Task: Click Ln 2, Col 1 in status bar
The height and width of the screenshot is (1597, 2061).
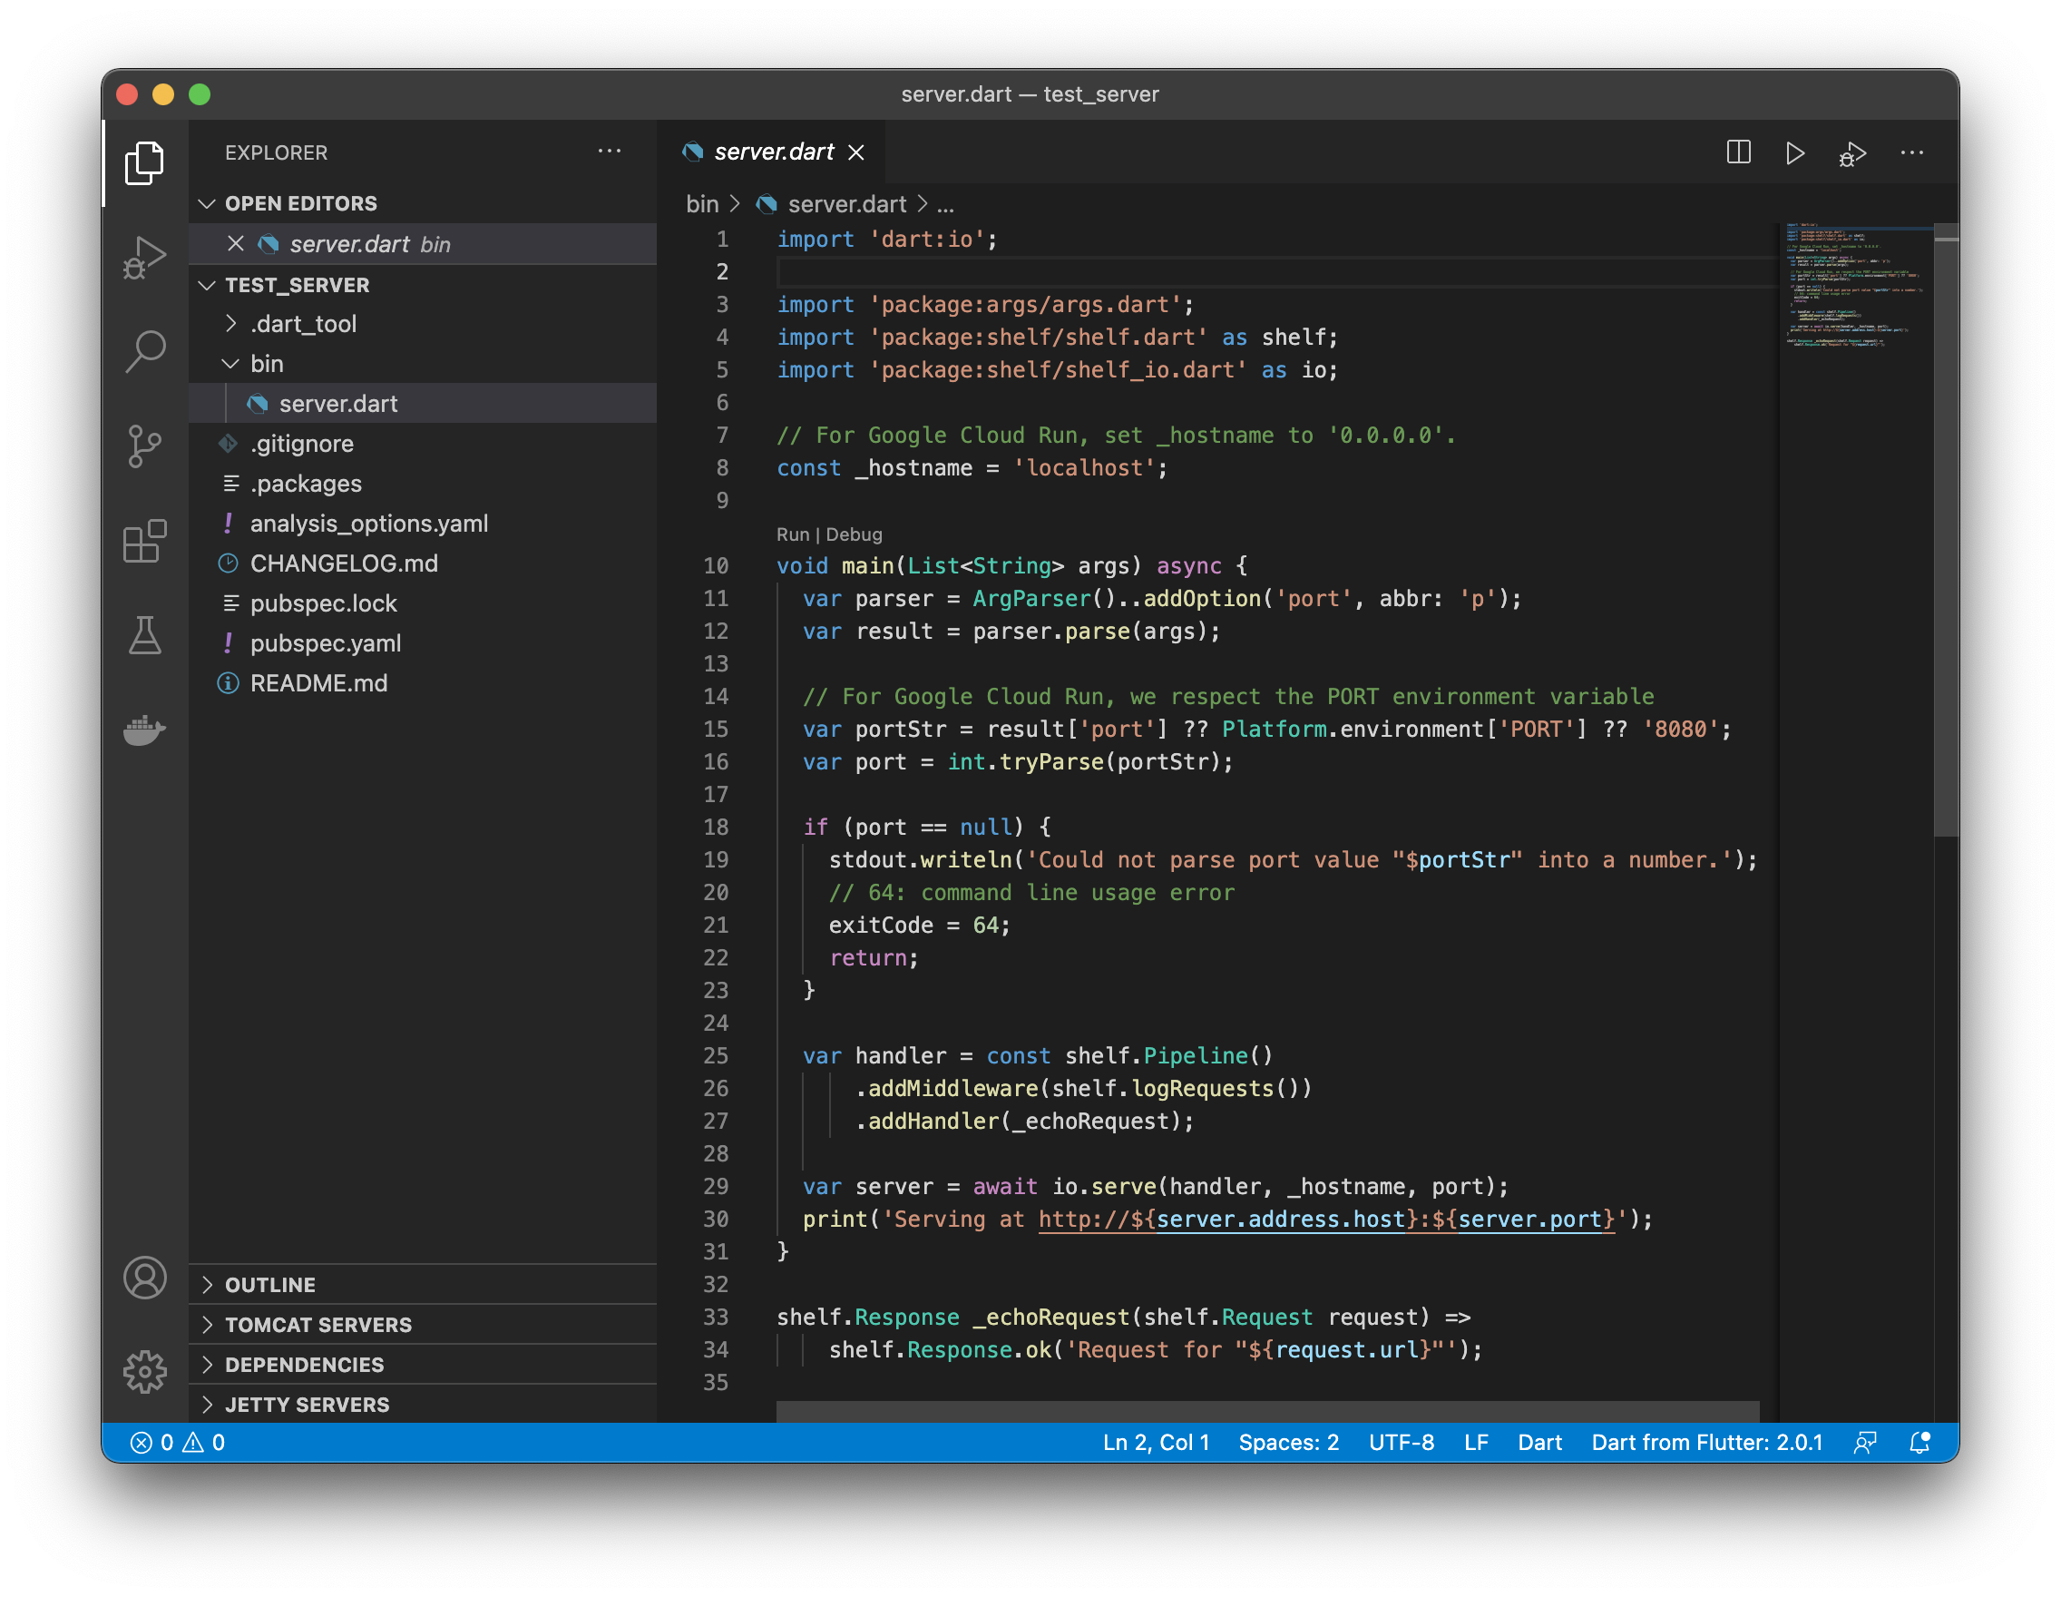Action: tap(1156, 1442)
